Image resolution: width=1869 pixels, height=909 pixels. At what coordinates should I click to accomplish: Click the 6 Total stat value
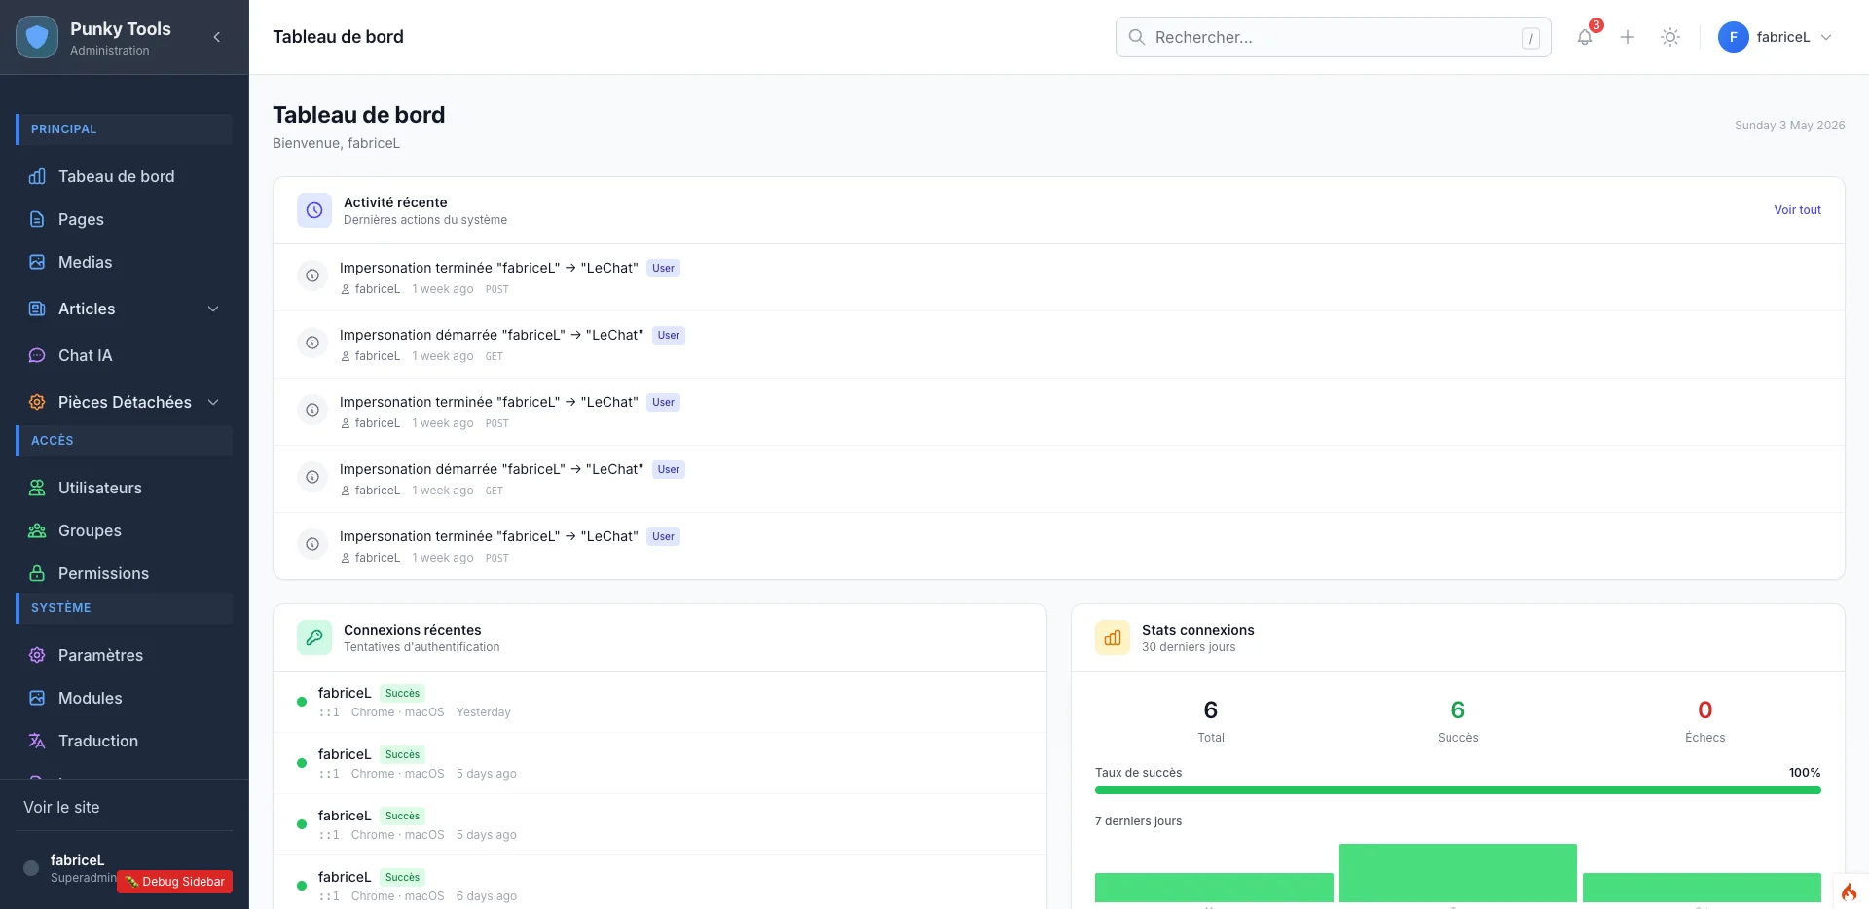pos(1211,710)
